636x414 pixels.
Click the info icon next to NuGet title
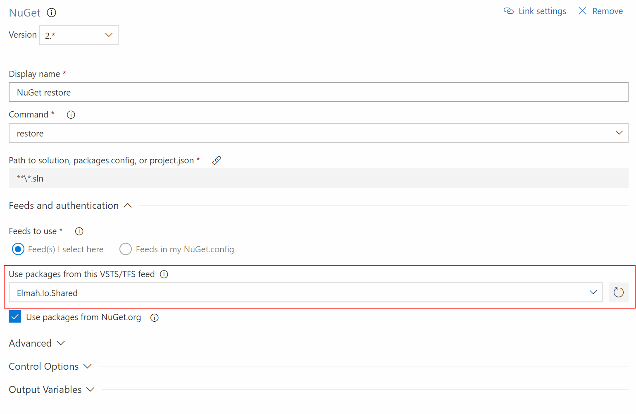click(51, 12)
